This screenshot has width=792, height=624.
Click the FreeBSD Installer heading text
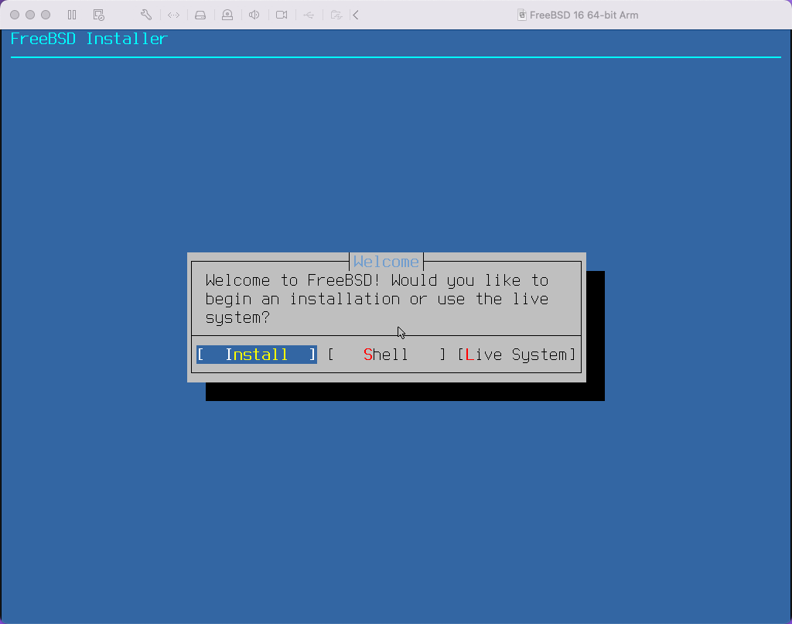[x=89, y=39]
